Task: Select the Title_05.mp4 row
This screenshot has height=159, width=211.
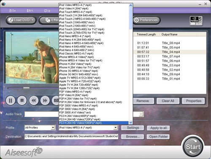Action: (x=170, y=48)
